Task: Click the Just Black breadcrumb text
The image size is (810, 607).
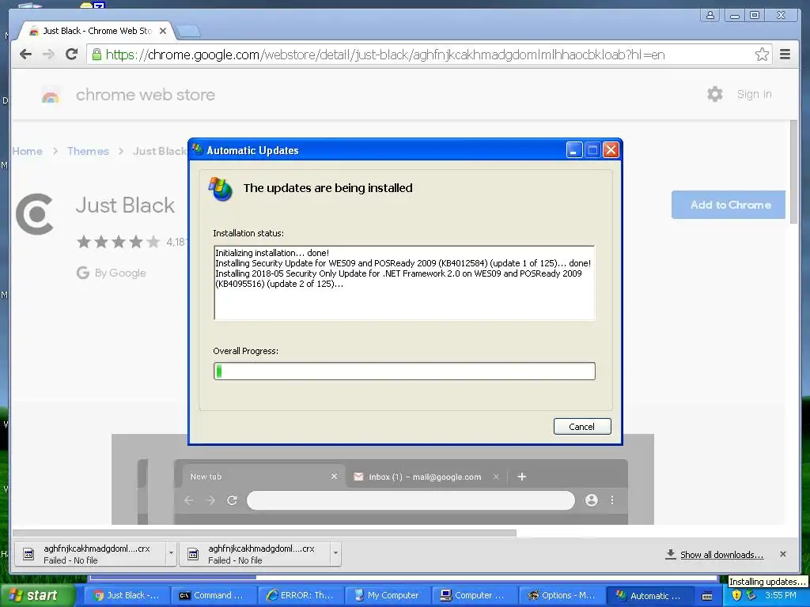Action: point(160,151)
